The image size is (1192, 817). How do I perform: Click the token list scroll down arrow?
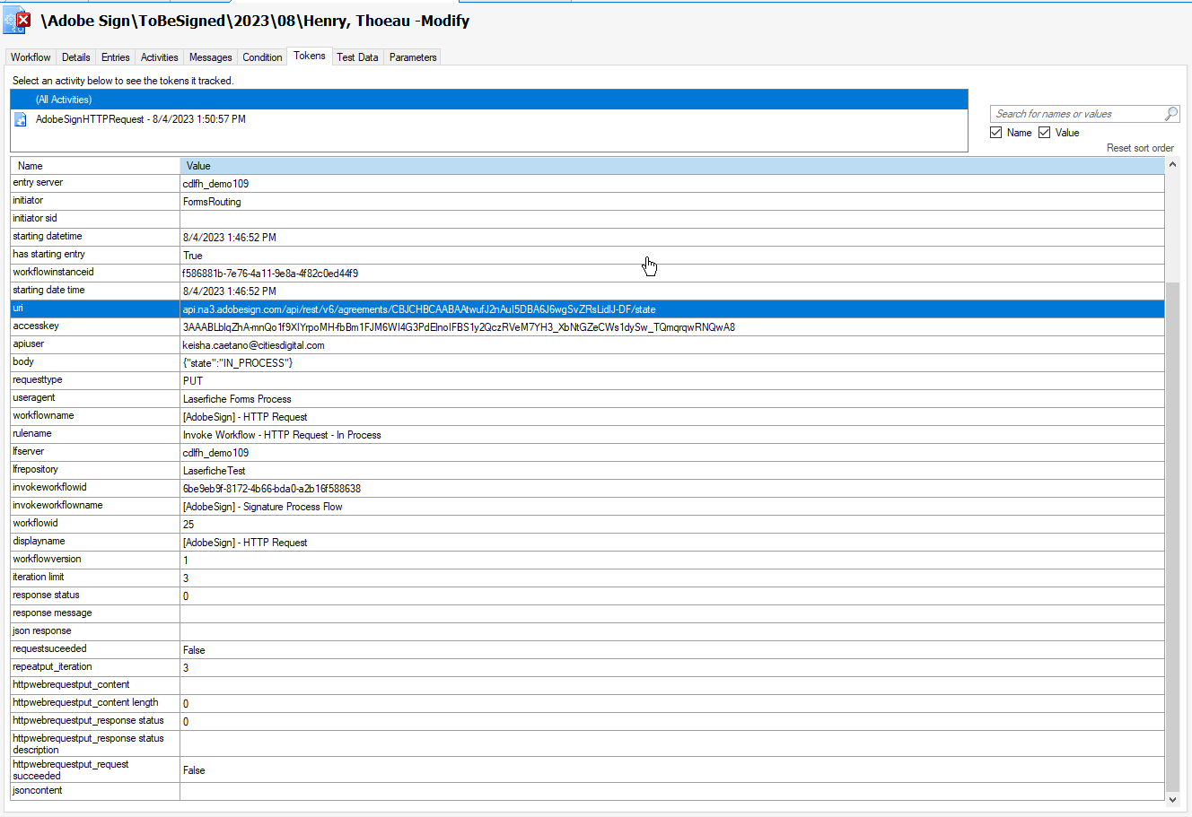point(1172,799)
